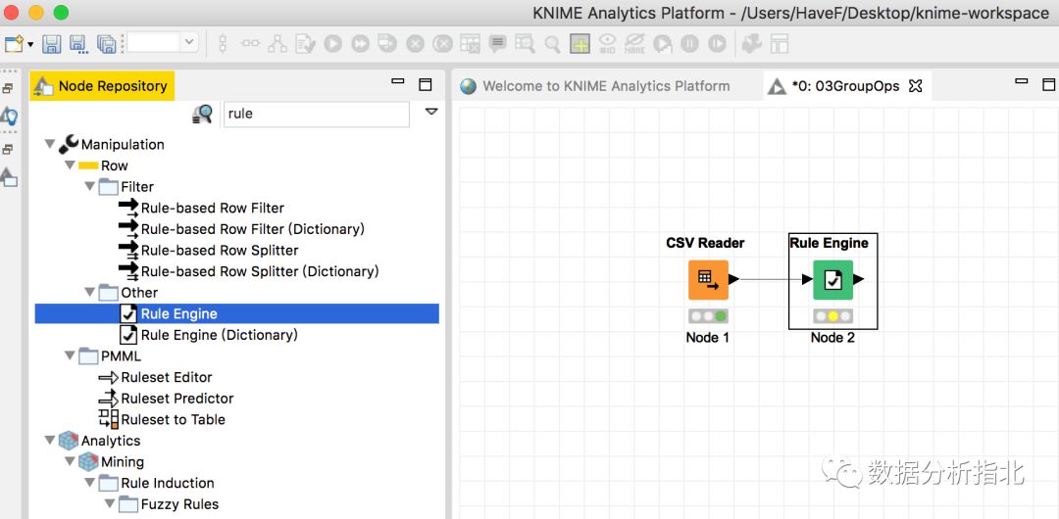The height and width of the screenshot is (519, 1059).
Task: Click the execute and open views icon
Action: tap(387, 44)
